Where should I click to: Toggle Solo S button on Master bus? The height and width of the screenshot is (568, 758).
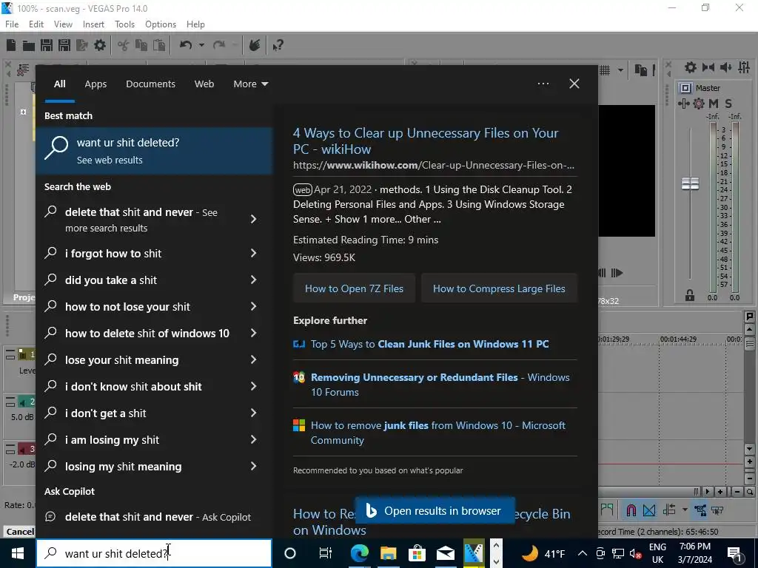point(728,104)
